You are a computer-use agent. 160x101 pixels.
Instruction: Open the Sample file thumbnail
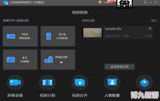tap(93, 33)
